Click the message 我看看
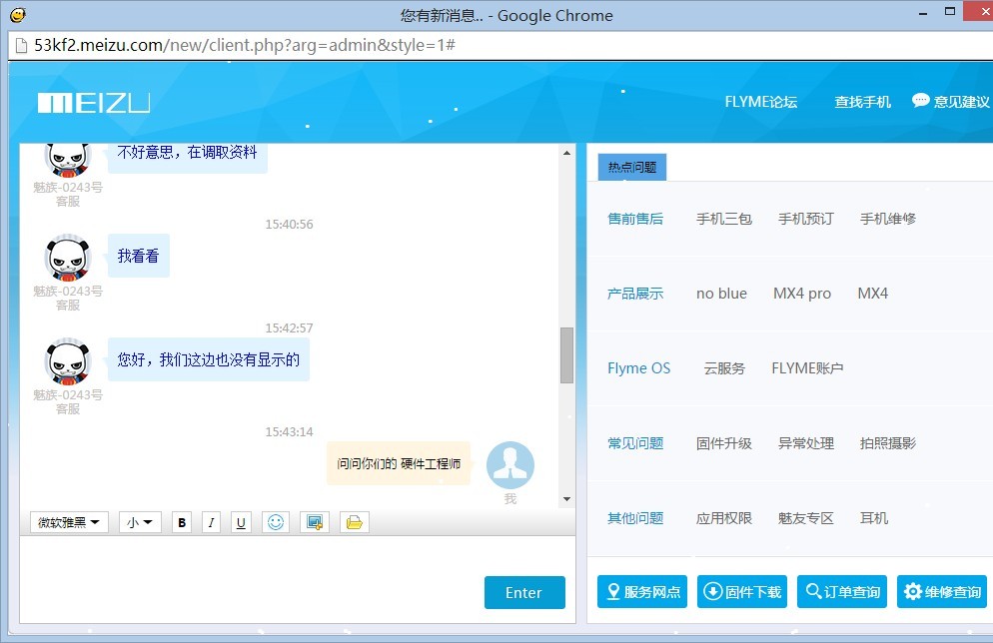Image resolution: width=993 pixels, height=643 pixels. point(139,256)
